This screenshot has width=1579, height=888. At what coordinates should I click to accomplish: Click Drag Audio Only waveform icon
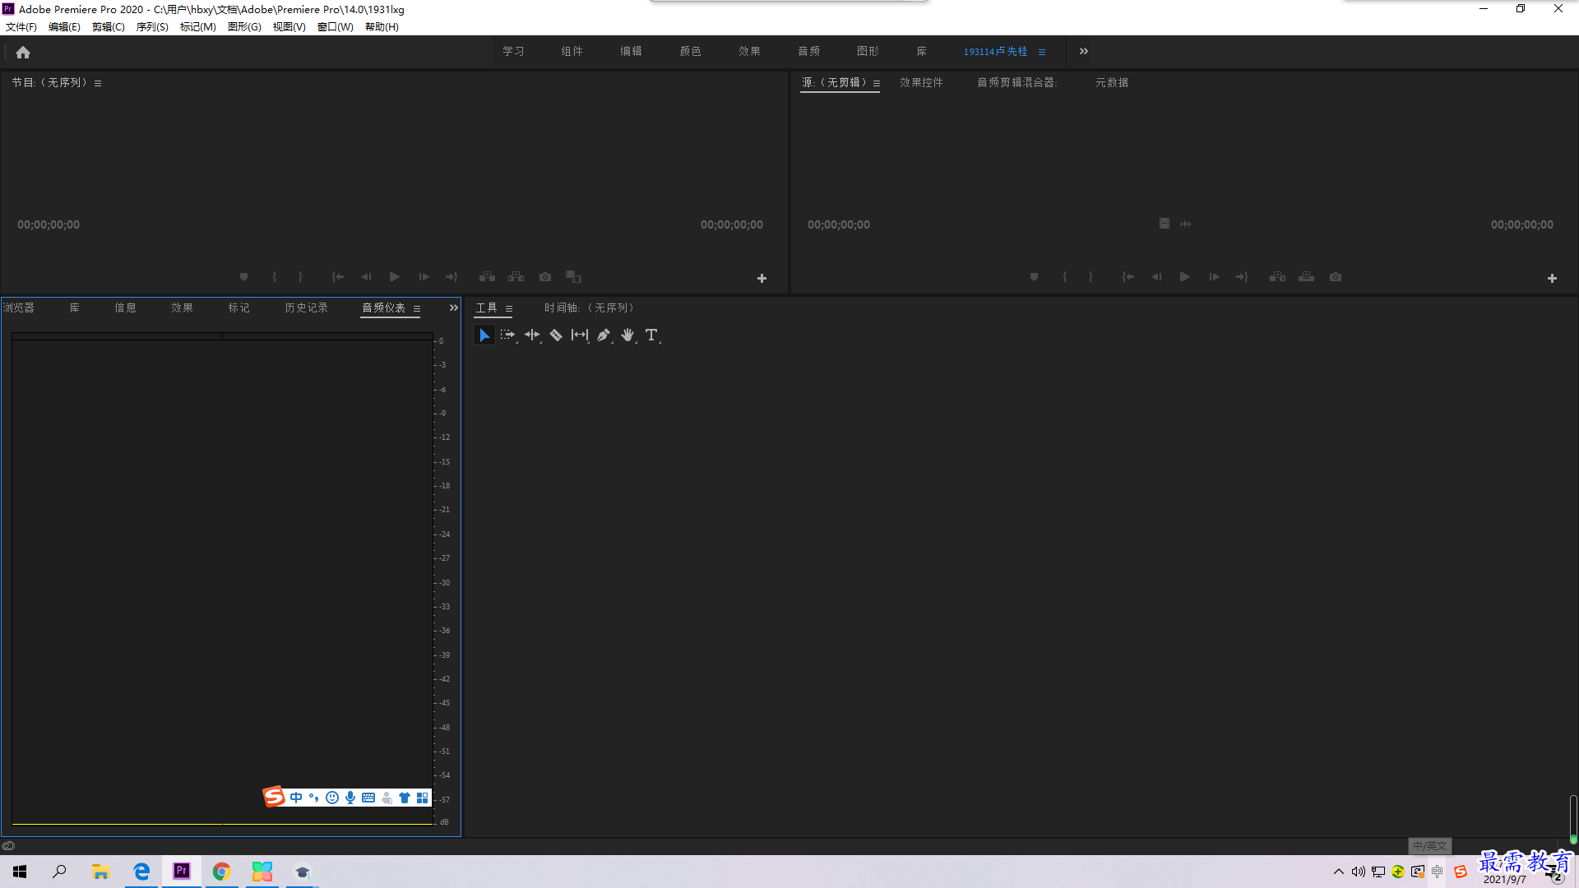pyautogui.click(x=1186, y=224)
